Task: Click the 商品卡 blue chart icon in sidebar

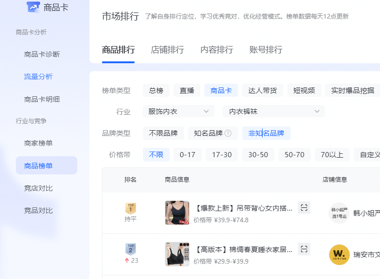Action: coord(32,7)
